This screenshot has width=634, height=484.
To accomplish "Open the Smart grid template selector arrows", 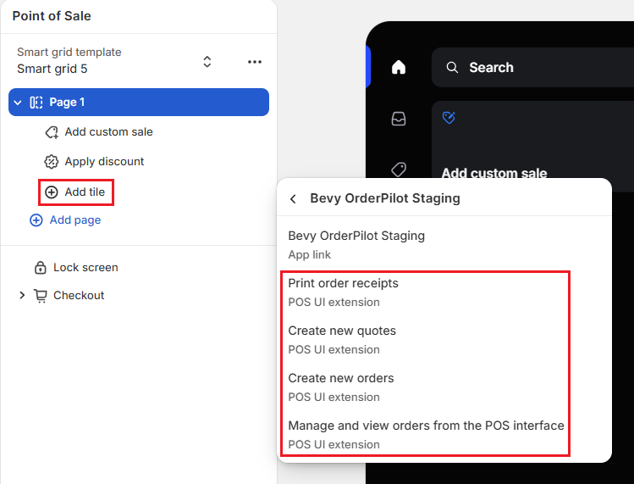I will pos(207,62).
